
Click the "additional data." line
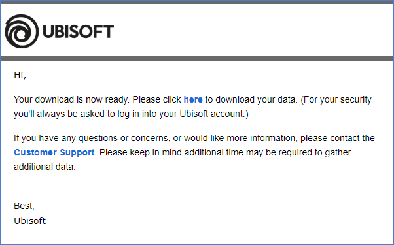[45, 167]
